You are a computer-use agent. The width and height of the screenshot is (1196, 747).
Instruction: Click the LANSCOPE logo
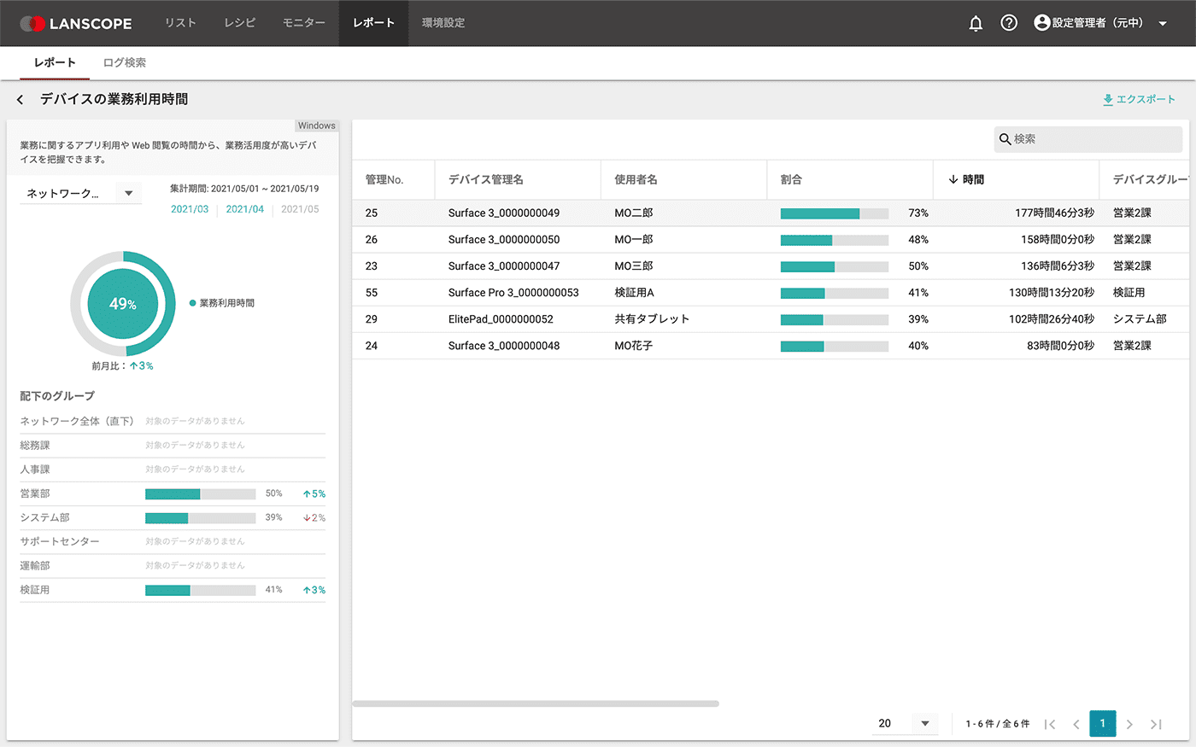[x=76, y=23]
